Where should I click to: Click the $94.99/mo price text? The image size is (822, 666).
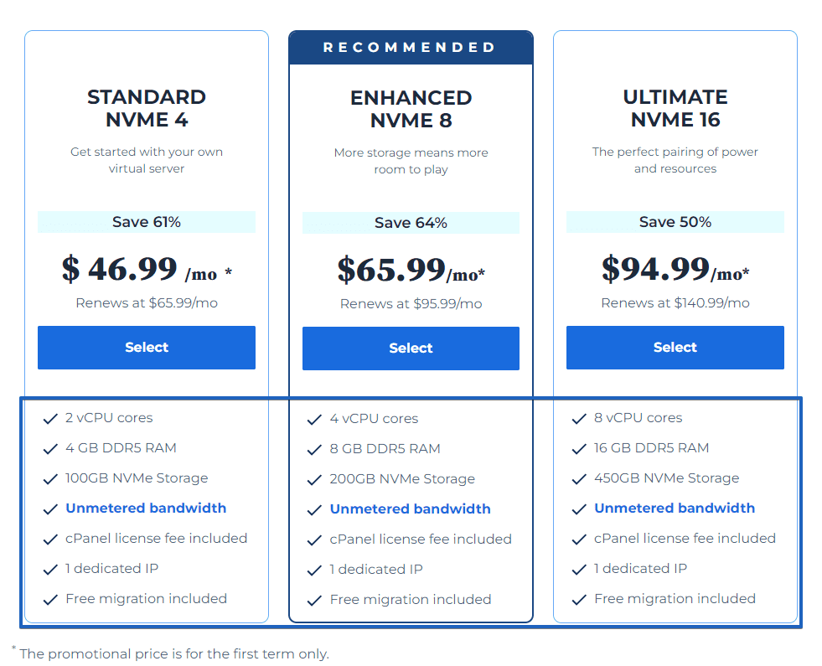coord(675,269)
